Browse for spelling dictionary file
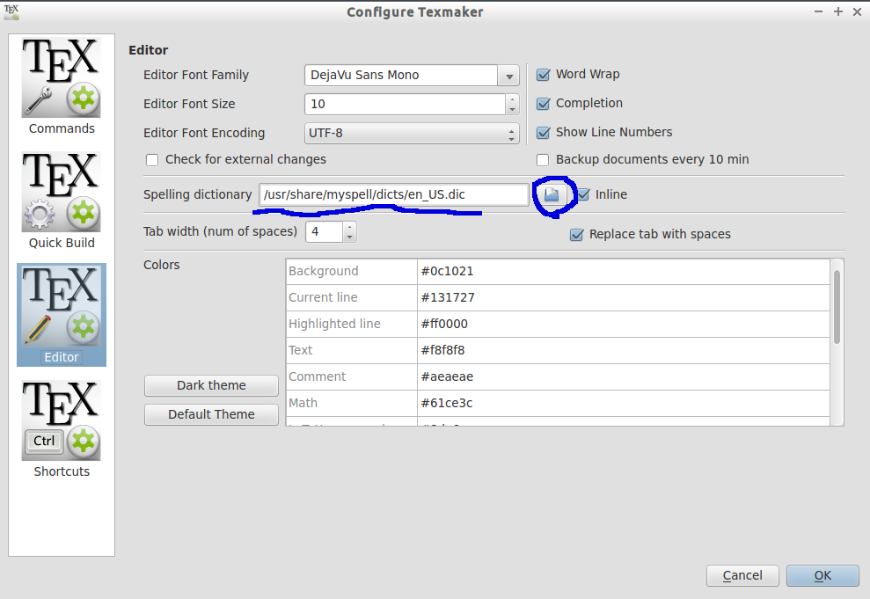The width and height of the screenshot is (870, 599). coord(552,194)
